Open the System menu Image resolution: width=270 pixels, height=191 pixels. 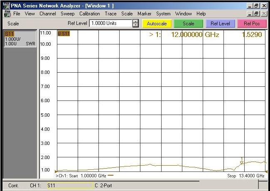[x=163, y=14]
